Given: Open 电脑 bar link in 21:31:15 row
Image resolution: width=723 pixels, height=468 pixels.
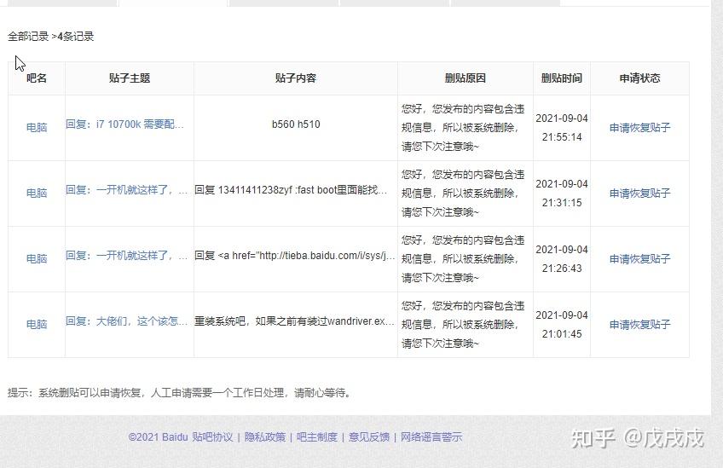Looking at the screenshot, I should point(37,193).
